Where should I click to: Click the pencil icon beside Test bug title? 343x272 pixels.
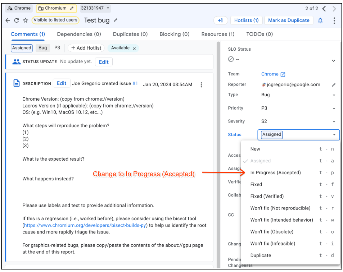click(116, 20)
